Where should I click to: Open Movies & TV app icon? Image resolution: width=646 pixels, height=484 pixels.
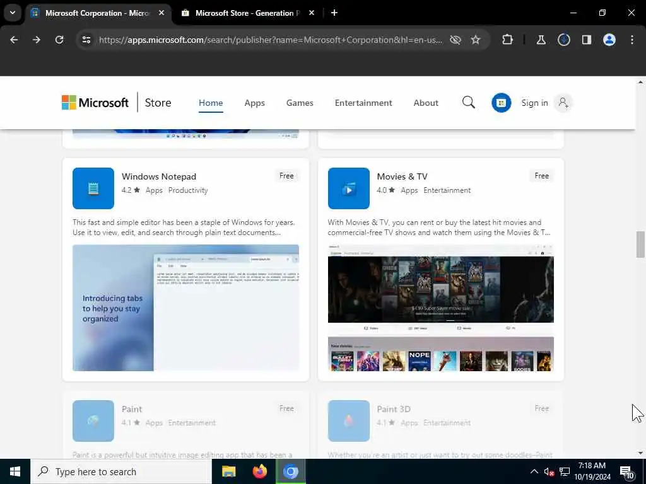point(348,188)
